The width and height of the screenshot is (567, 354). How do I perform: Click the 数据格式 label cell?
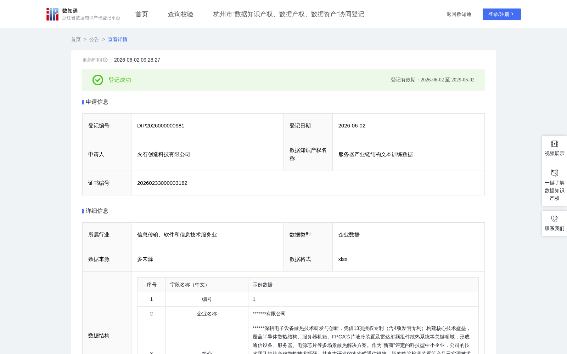308,259
